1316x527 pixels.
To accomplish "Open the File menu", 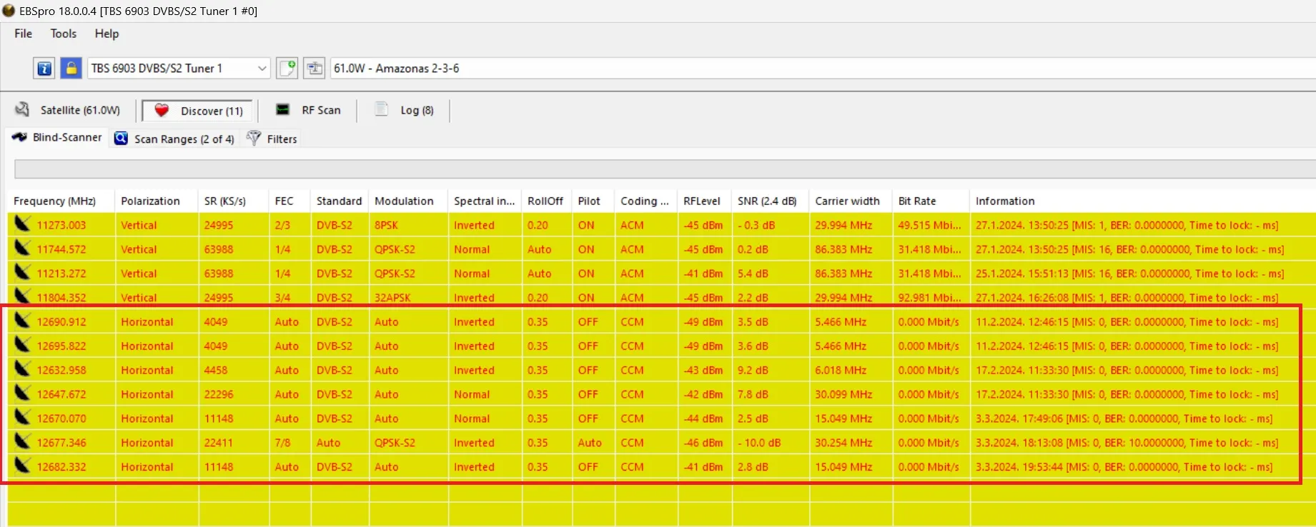I will [x=23, y=34].
